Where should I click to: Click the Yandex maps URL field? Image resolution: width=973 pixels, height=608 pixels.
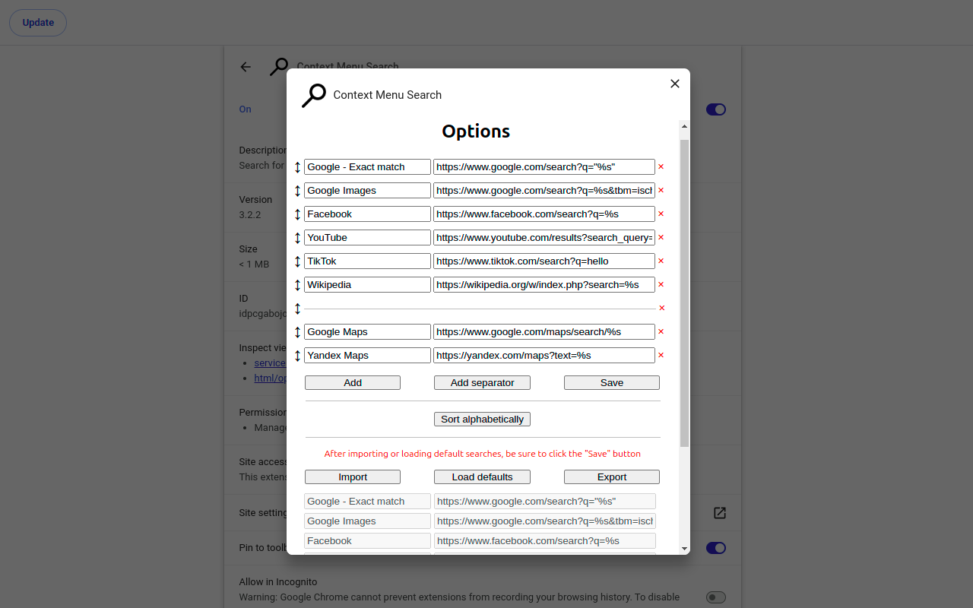tap(544, 356)
